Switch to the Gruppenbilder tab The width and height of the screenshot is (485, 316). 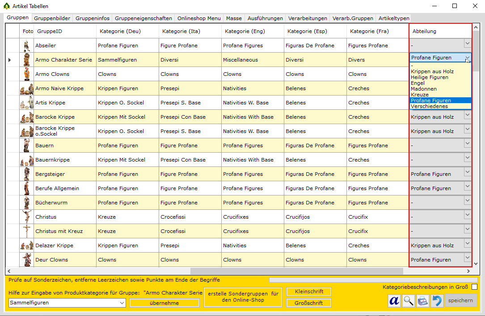click(52, 18)
